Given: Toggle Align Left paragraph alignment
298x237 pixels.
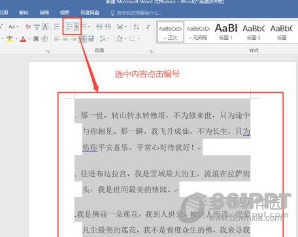Looking at the screenshot, I should 57,39.
